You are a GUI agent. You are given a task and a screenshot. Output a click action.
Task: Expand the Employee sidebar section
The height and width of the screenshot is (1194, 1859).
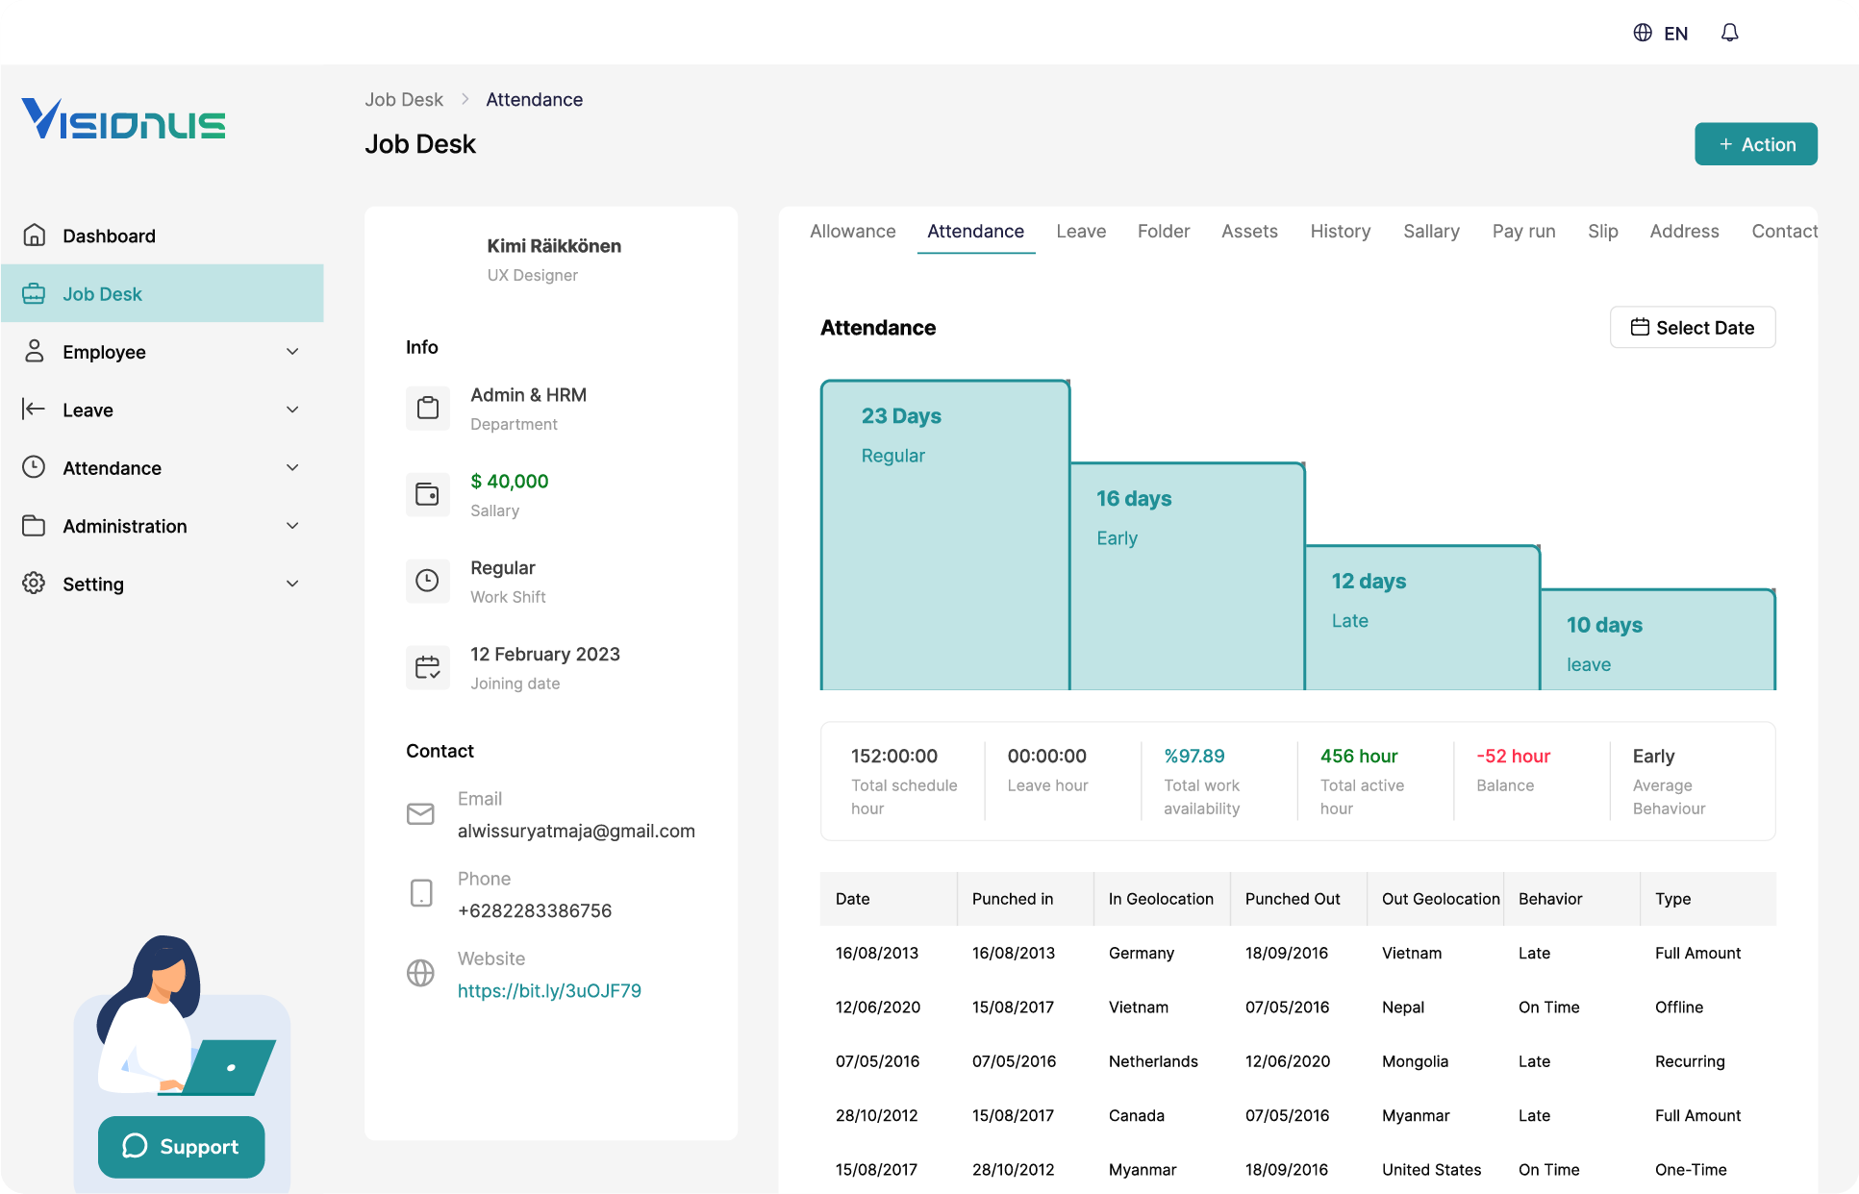click(292, 352)
